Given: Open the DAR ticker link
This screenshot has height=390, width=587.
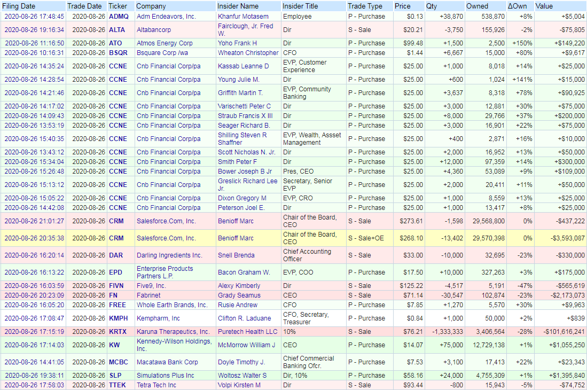Looking at the screenshot, I should pos(116,255).
